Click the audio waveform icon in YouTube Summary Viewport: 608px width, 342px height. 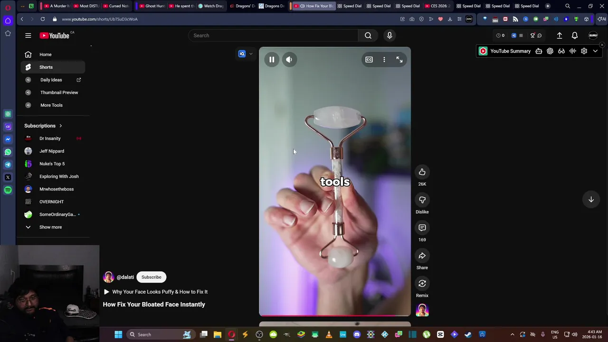pyautogui.click(x=573, y=51)
